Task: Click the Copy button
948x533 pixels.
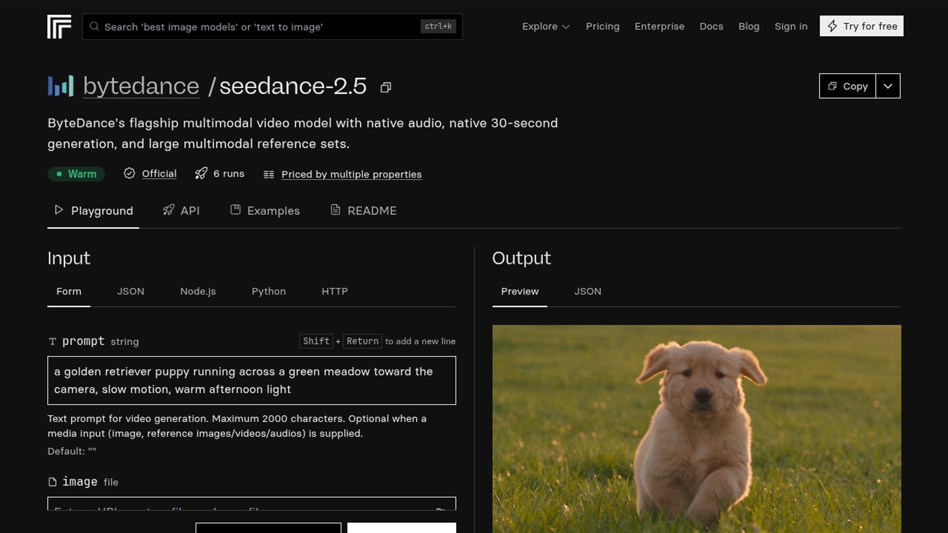Action: 848,86
